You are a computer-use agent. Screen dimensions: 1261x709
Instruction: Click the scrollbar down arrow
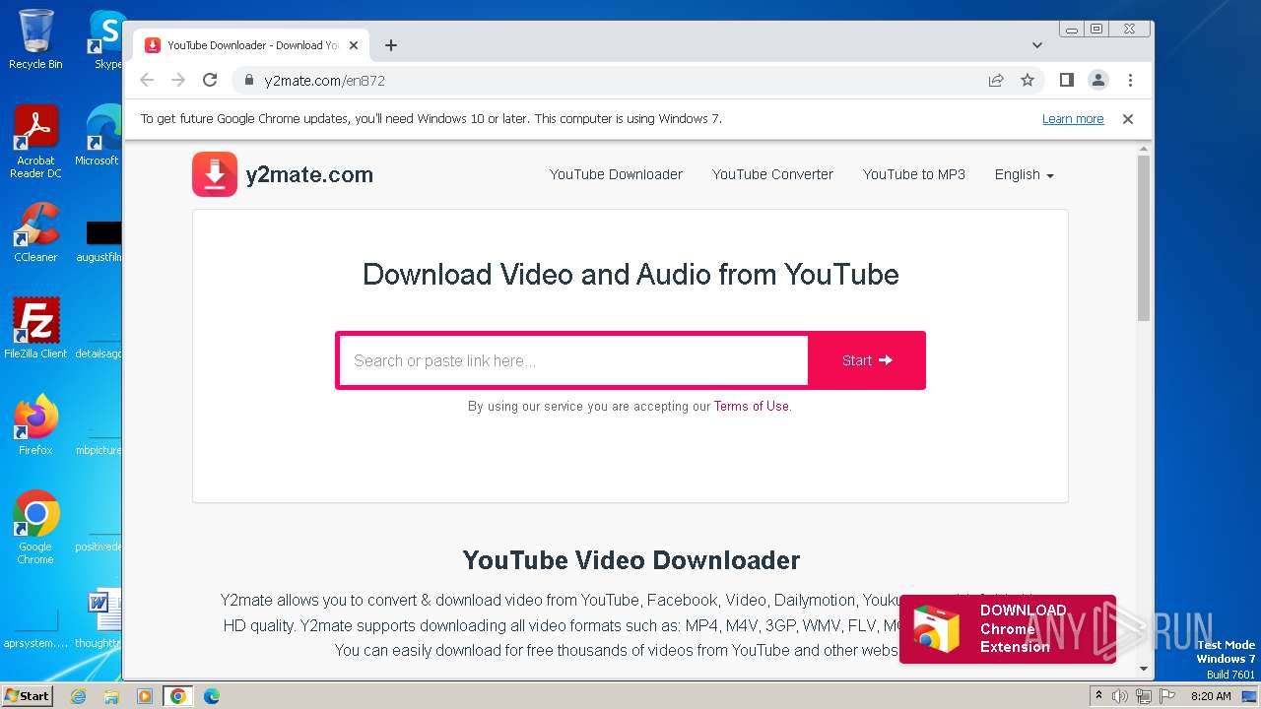[x=1144, y=669]
